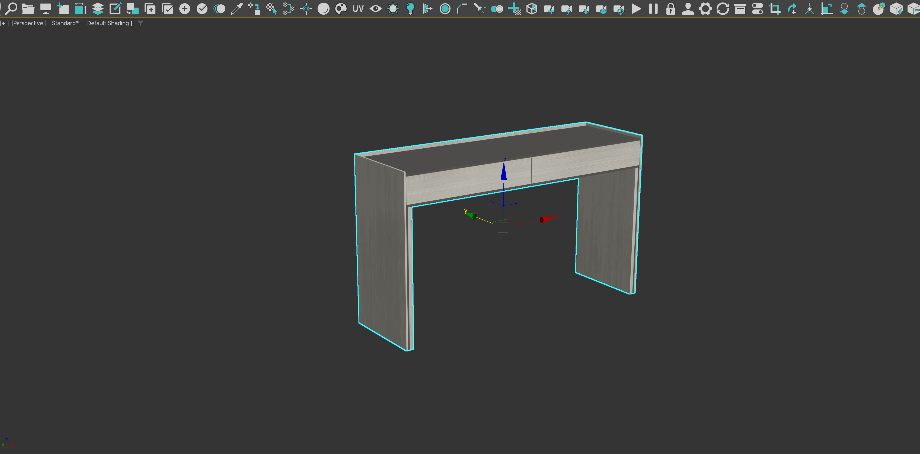Image resolution: width=920 pixels, height=454 pixels.
Task: Click the blue Z-axis gizmo arrow
Action: [504, 171]
